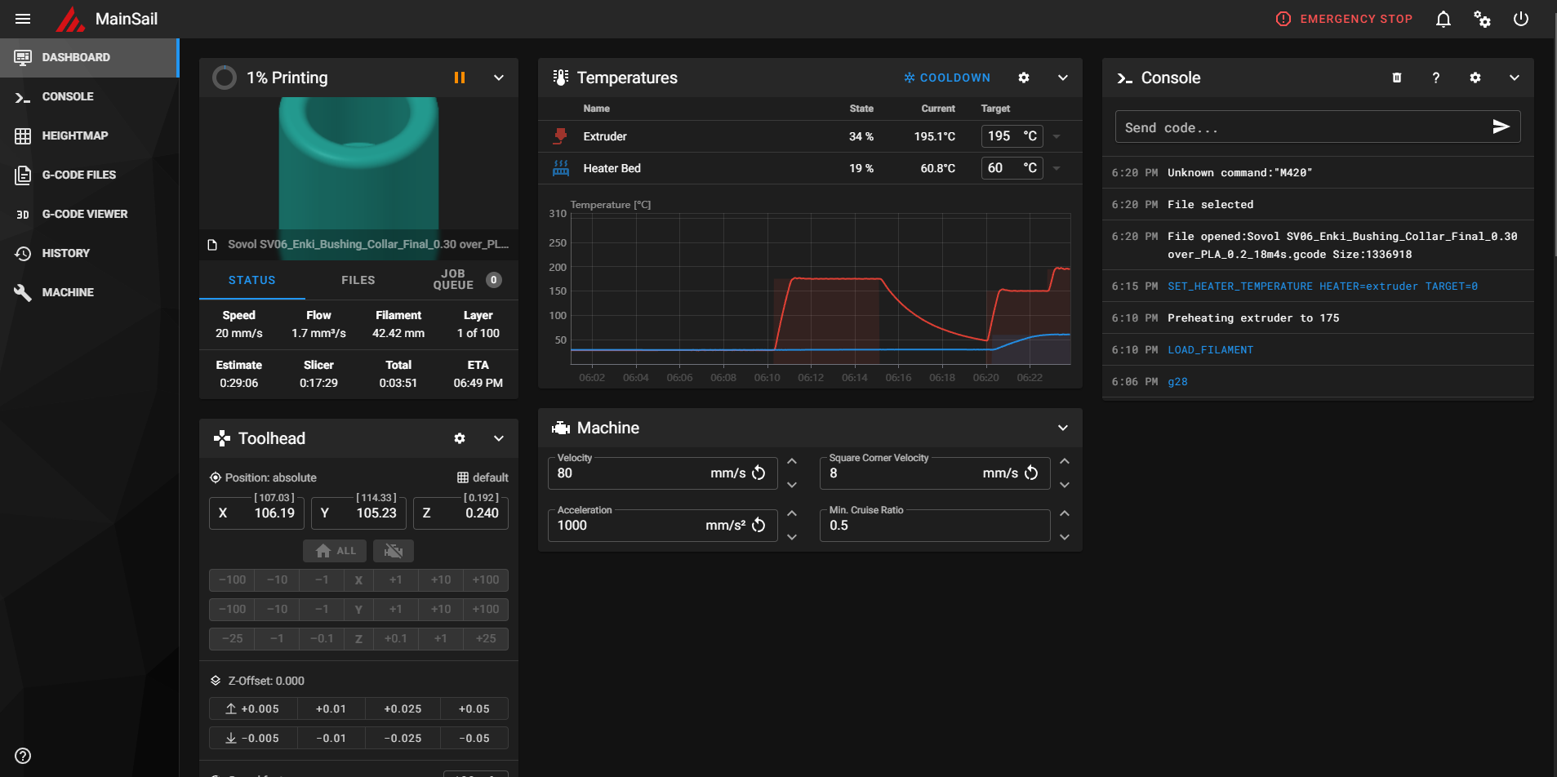Click the Home All button
Image resolution: width=1557 pixels, height=777 pixels.
335,551
